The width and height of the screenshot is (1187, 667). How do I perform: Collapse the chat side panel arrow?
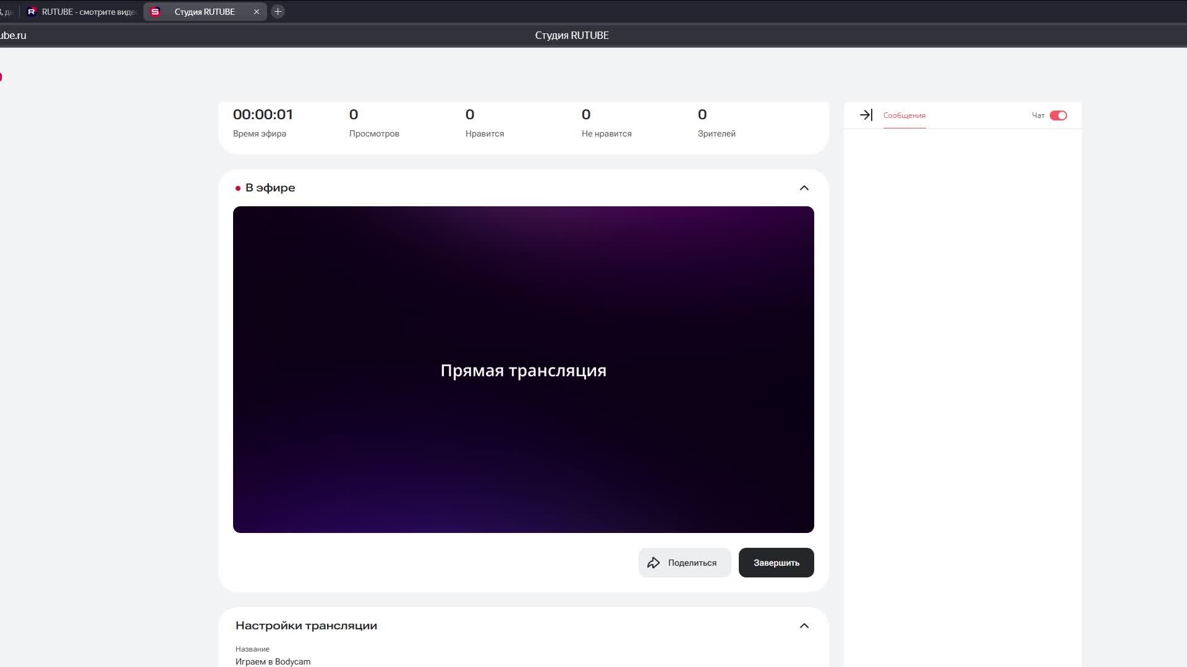(x=866, y=115)
